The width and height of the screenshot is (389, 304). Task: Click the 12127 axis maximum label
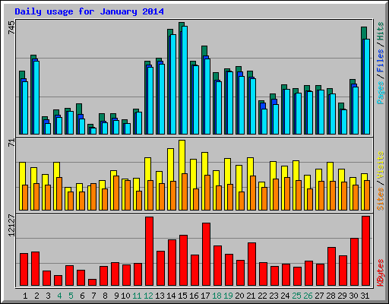click(11, 226)
